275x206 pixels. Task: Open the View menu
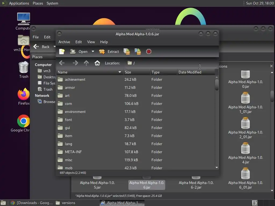pos(91,42)
